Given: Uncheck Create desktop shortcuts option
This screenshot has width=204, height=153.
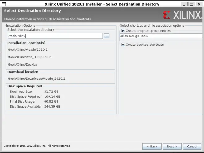Looking at the screenshot, I should 123,45.
